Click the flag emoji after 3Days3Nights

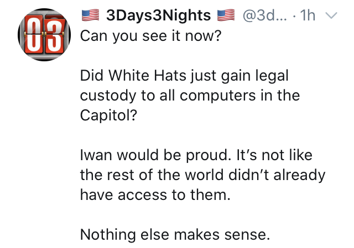click(227, 16)
